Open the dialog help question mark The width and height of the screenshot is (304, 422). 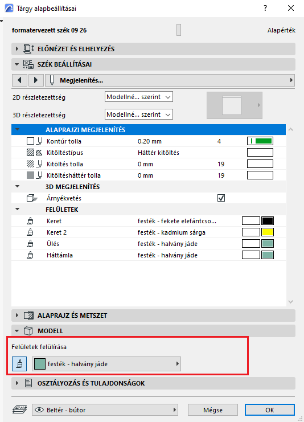tap(265, 8)
